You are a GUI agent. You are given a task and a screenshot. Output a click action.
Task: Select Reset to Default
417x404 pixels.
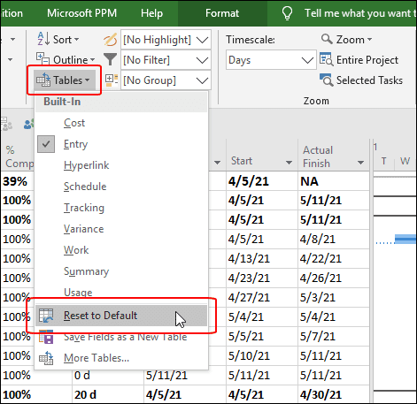coord(121,316)
